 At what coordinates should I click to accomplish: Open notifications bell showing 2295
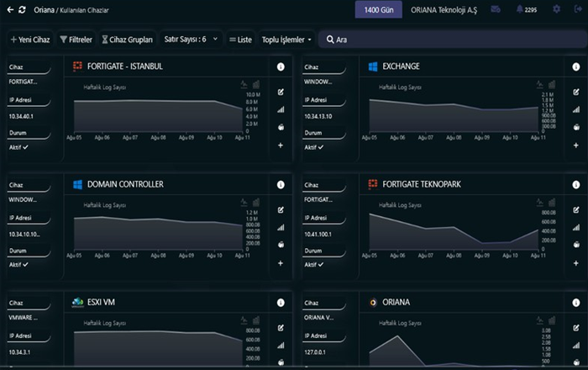tap(526, 9)
